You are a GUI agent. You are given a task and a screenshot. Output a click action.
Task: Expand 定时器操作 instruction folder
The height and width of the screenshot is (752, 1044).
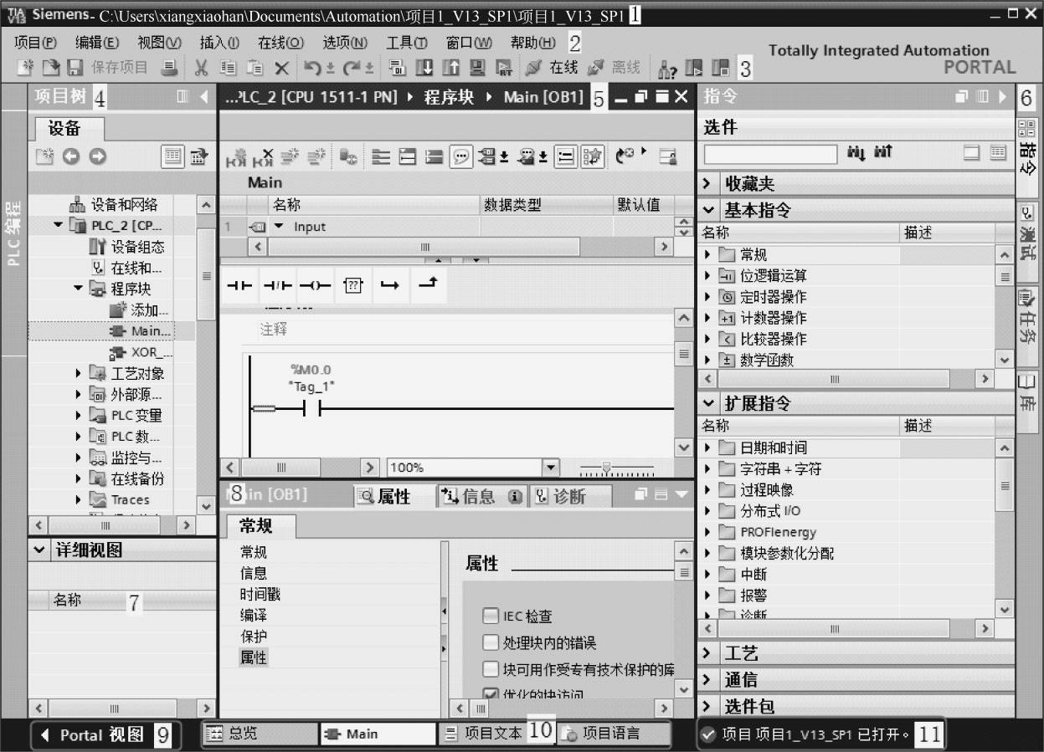point(708,297)
